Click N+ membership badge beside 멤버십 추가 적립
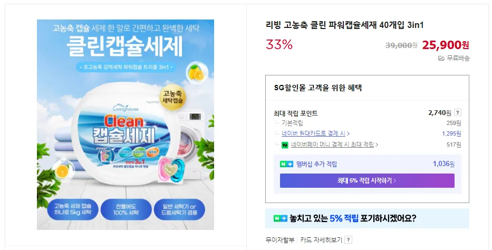 point(286,164)
